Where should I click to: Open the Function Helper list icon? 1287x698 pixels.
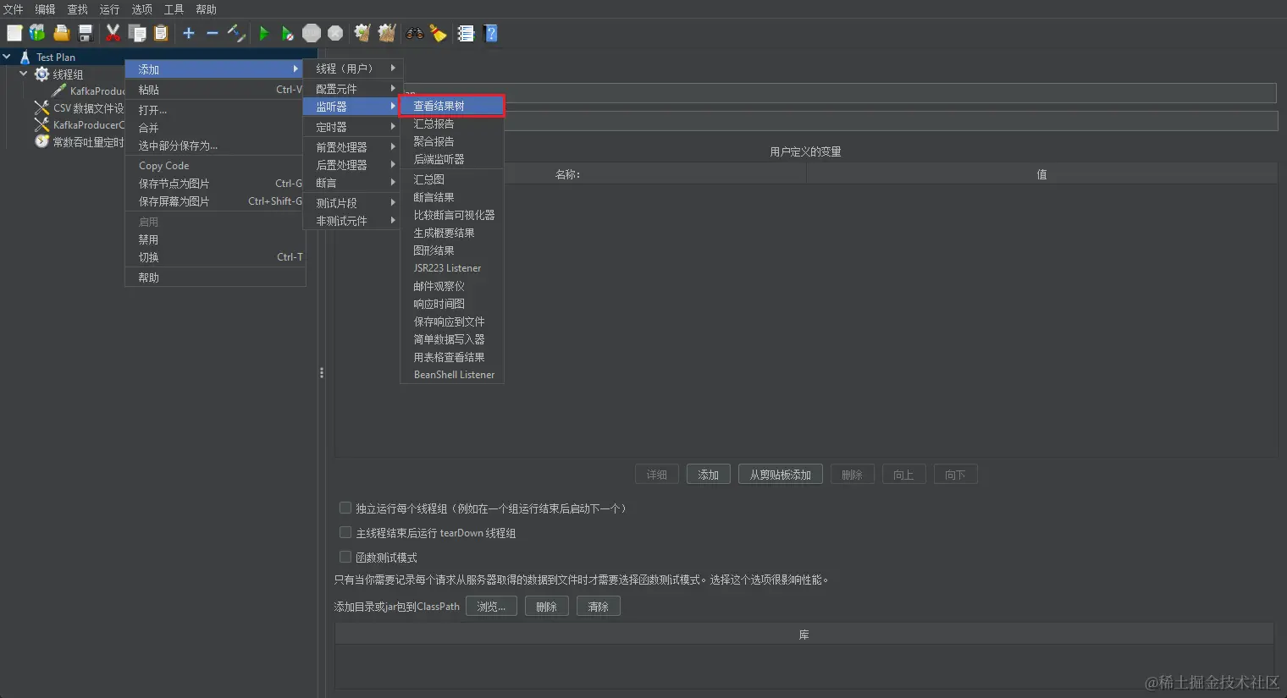tap(466, 33)
